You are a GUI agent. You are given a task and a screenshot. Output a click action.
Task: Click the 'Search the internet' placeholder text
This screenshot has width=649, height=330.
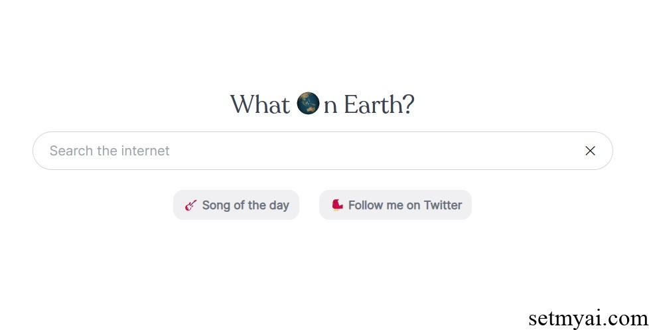coord(109,151)
